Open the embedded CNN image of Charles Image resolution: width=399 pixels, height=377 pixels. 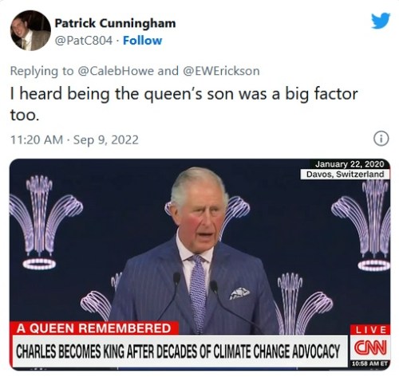199,264
